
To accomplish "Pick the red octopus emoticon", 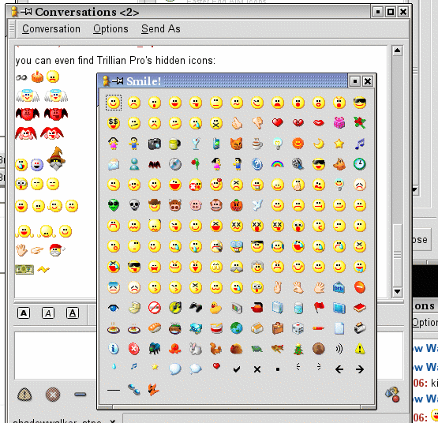I will [x=175, y=349].
